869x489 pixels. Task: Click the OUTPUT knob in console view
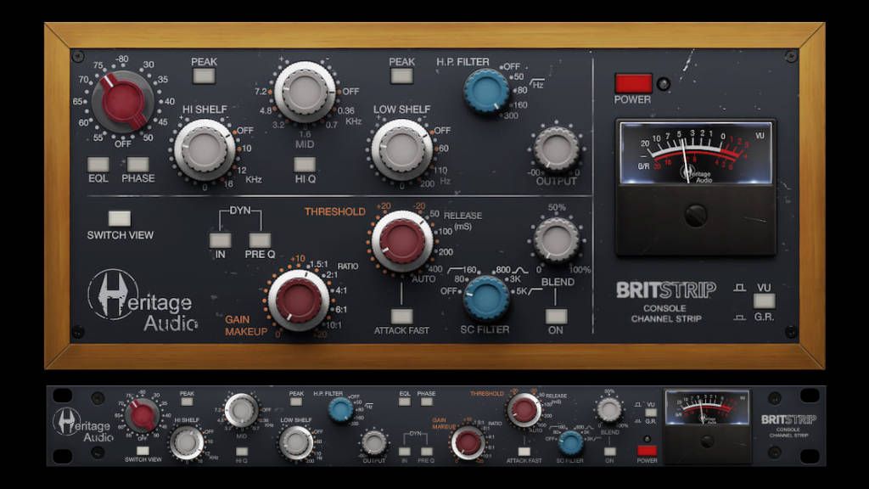tap(556, 149)
